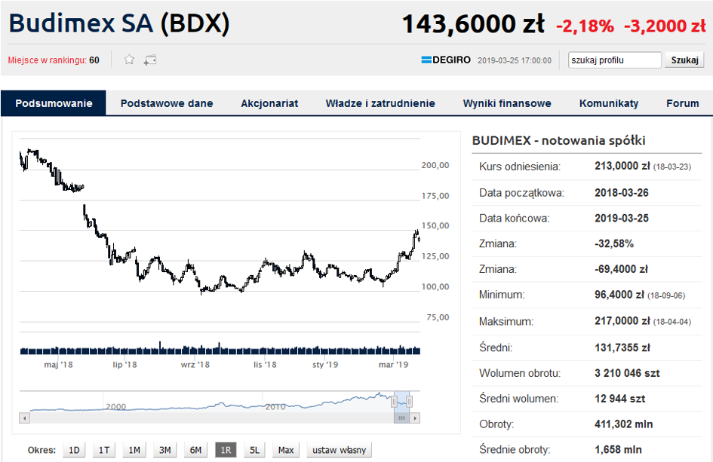The width and height of the screenshot is (713, 462).
Task: Click the -2,18% change value
Action: [585, 26]
